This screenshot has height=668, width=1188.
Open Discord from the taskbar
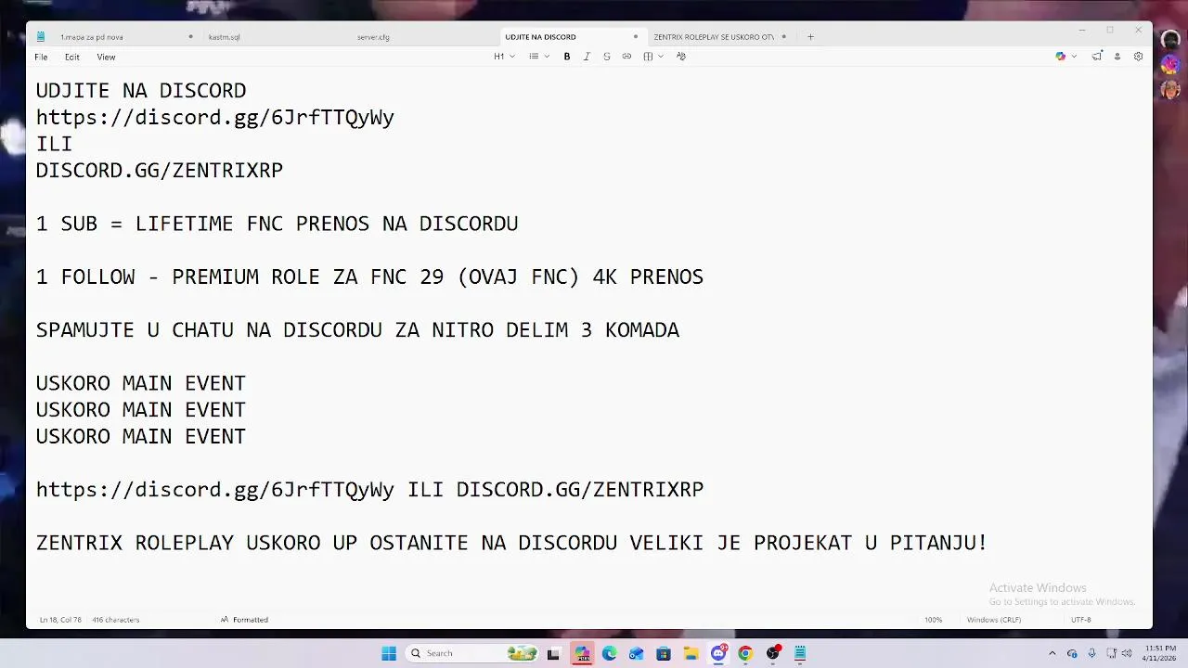(x=718, y=653)
